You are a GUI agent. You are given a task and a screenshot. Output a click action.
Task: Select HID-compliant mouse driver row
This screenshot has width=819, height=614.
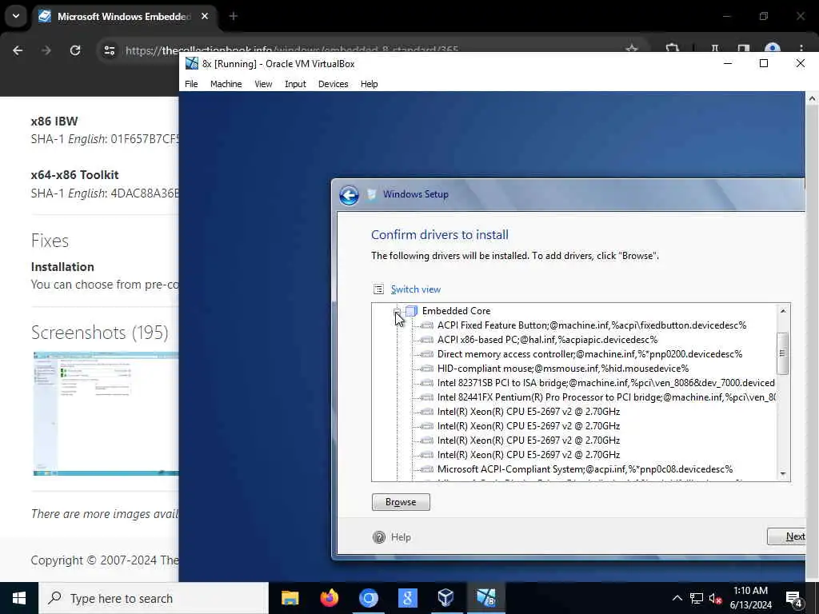563,368
